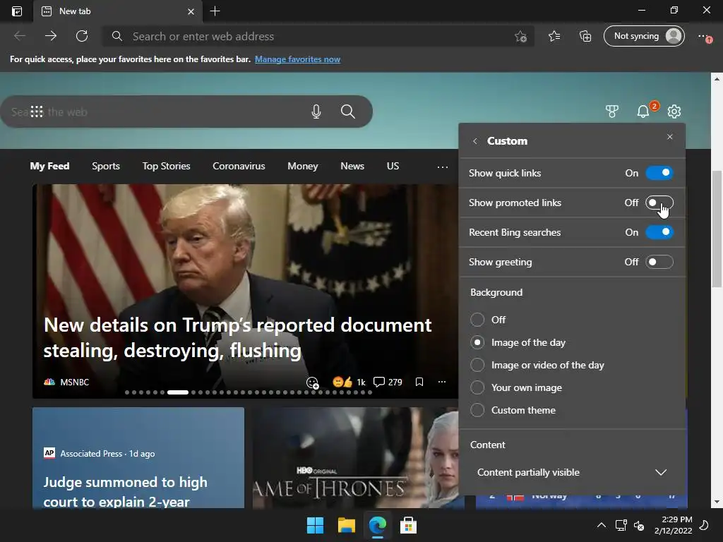Viewport: 723px width, 542px height.
Task: Turn off Show quick links toggle
Action: (659, 173)
